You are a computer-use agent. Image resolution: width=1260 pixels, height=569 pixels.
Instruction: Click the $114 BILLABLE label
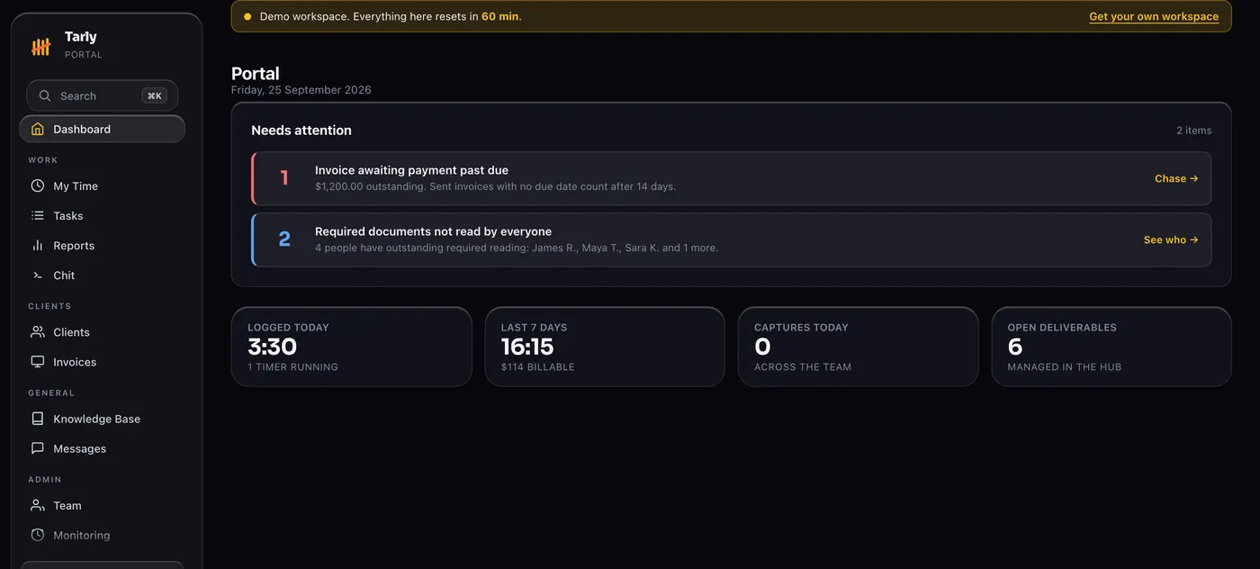[x=538, y=367]
